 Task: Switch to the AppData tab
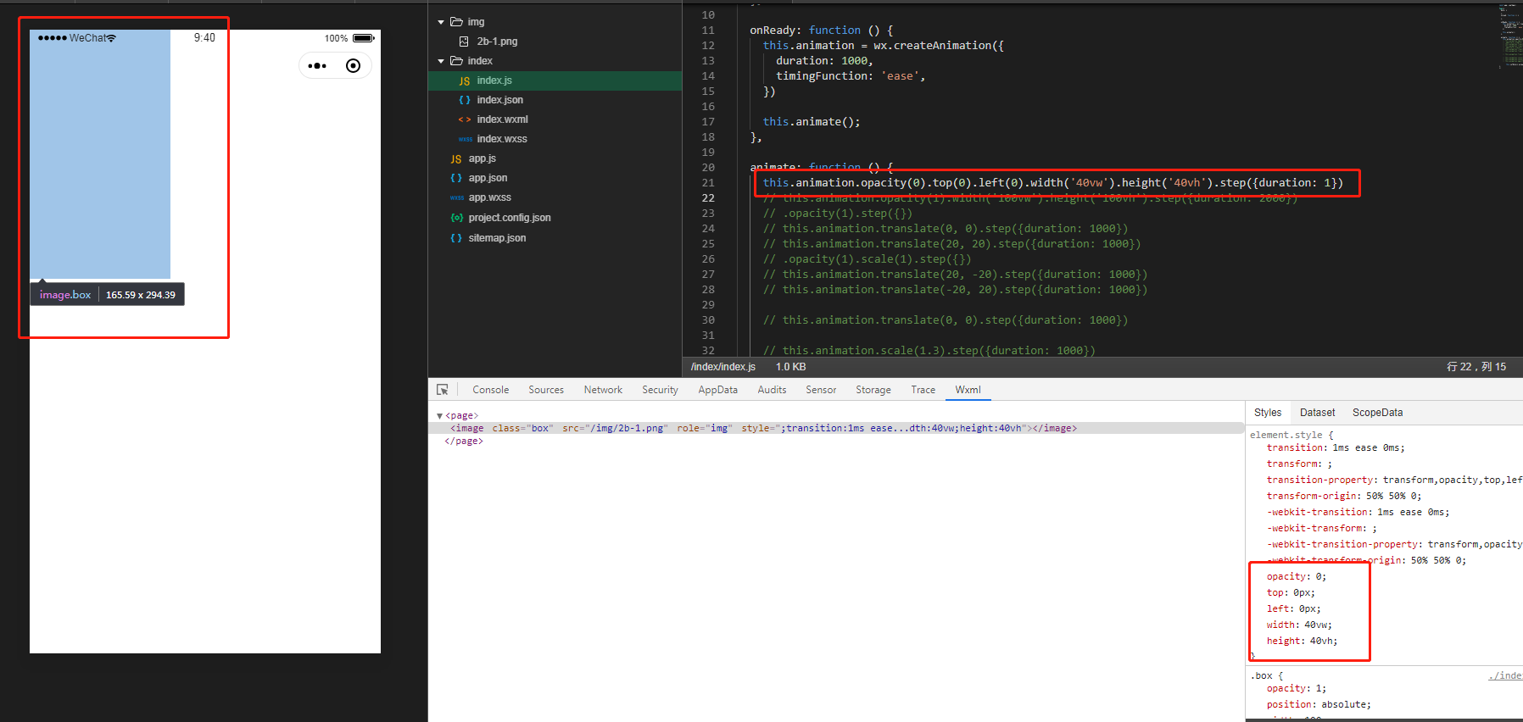[717, 390]
